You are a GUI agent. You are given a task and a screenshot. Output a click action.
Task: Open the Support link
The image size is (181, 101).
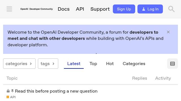click(100, 9)
